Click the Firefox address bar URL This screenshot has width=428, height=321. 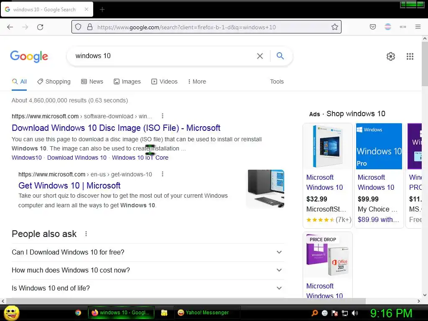pyautogui.click(x=186, y=27)
